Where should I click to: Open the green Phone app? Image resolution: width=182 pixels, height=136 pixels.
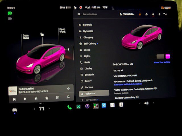coord(69,107)
